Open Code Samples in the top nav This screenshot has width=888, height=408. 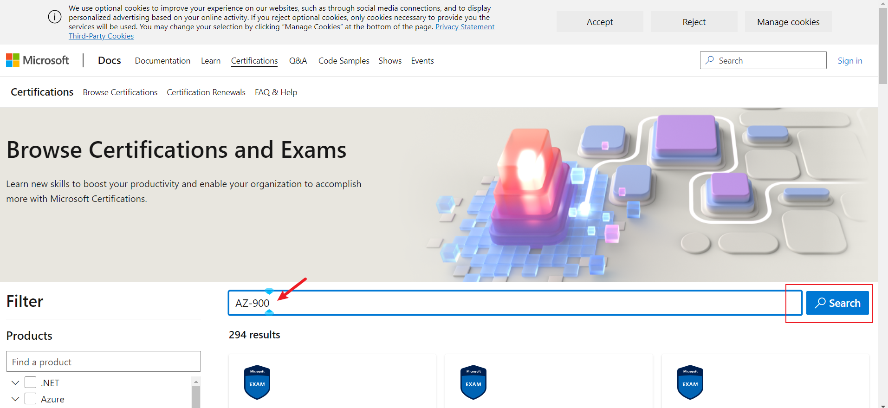[344, 61]
